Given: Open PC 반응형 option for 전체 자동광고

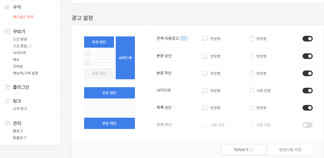Looking at the screenshot, I should (x=215, y=39).
